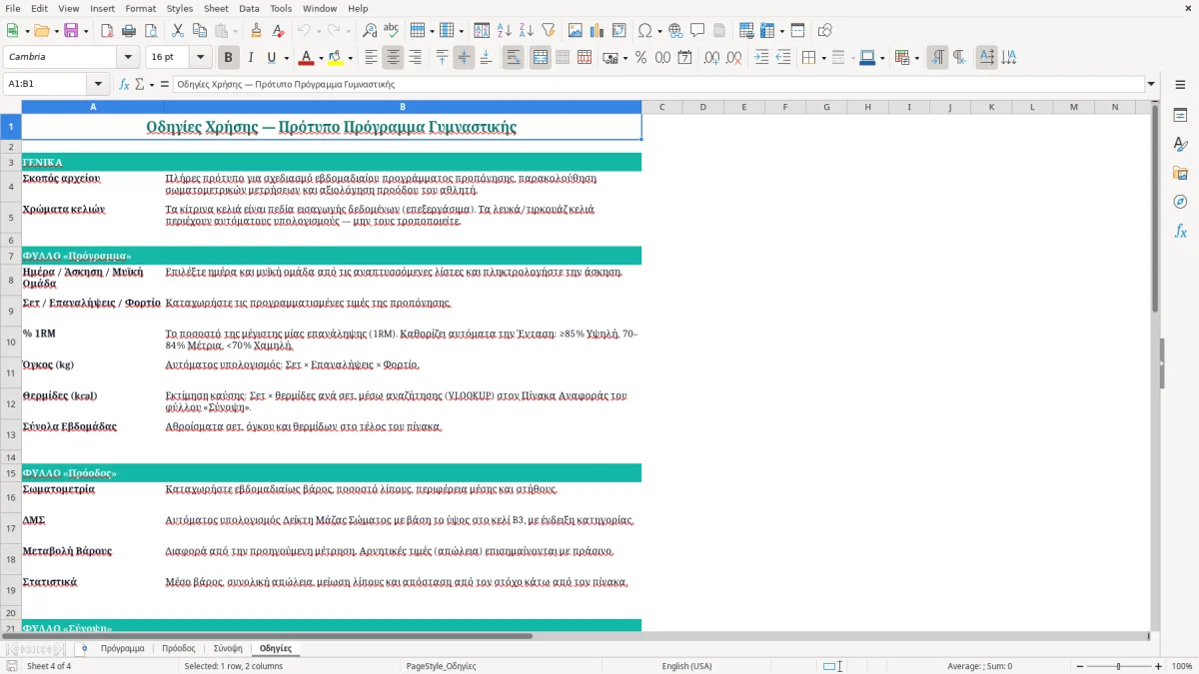Run the spelling check
The height and width of the screenshot is (674, 1199).
pyautogui.click(x=392, y=31)
